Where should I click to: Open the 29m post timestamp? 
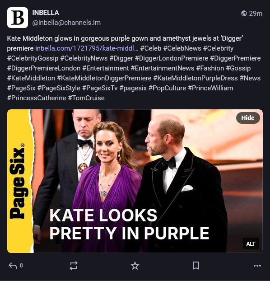[256, 14]
